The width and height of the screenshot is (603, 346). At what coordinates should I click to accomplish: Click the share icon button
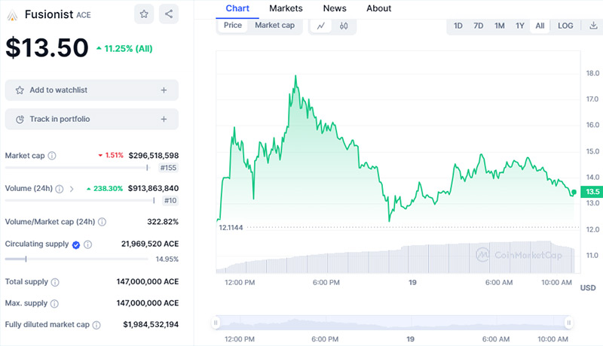[x=169, y=14]
